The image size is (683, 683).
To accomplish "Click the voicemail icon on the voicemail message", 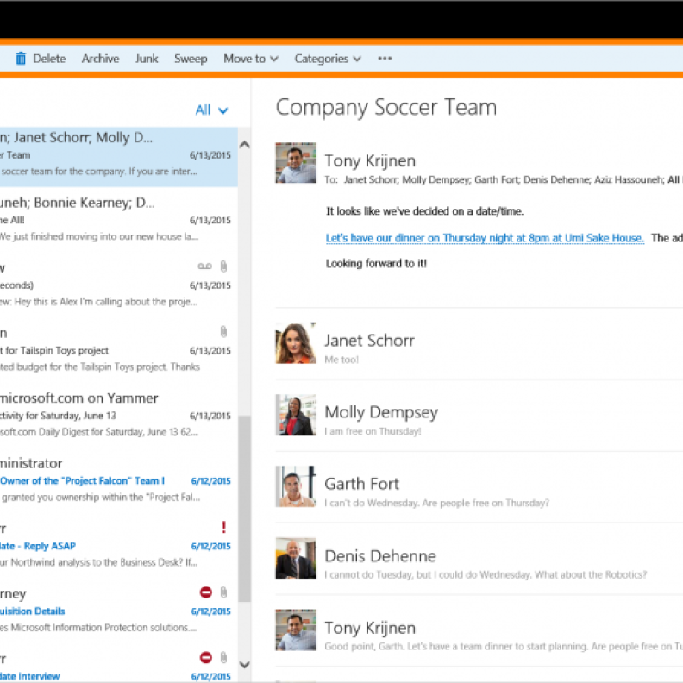I will point(204,266).
